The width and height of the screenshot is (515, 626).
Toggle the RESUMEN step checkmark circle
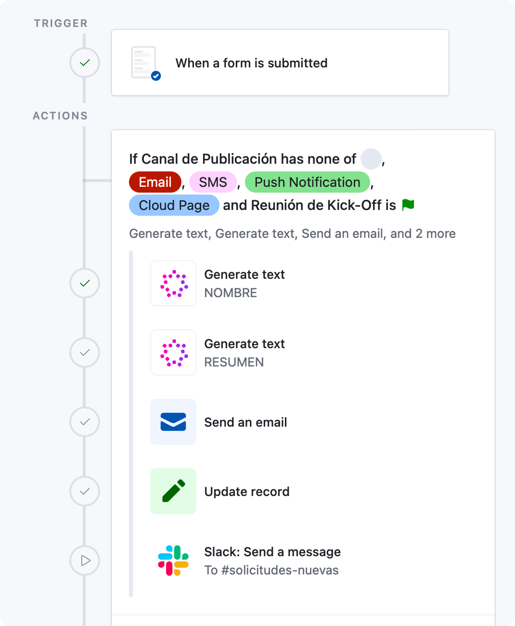(x=85, y=352)
